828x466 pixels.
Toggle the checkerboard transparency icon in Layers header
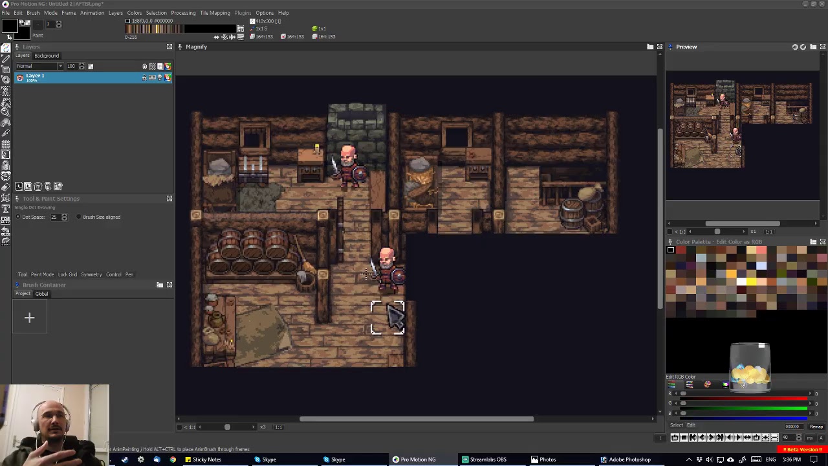[152, 66]
